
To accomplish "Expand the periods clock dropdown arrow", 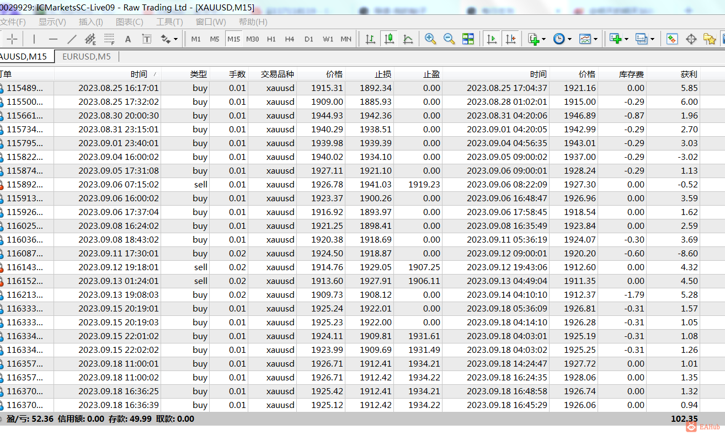I will click(x=569, y=39).
